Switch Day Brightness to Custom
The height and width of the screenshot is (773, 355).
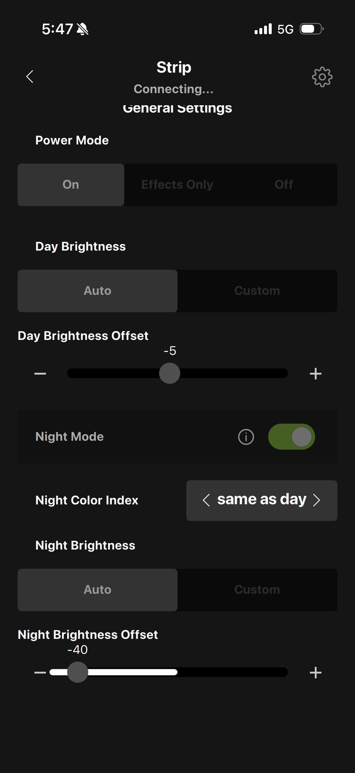tap(257, 291)
